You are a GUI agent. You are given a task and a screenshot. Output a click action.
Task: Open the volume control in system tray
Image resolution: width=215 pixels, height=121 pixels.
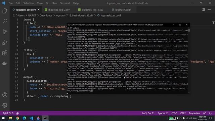190,118
